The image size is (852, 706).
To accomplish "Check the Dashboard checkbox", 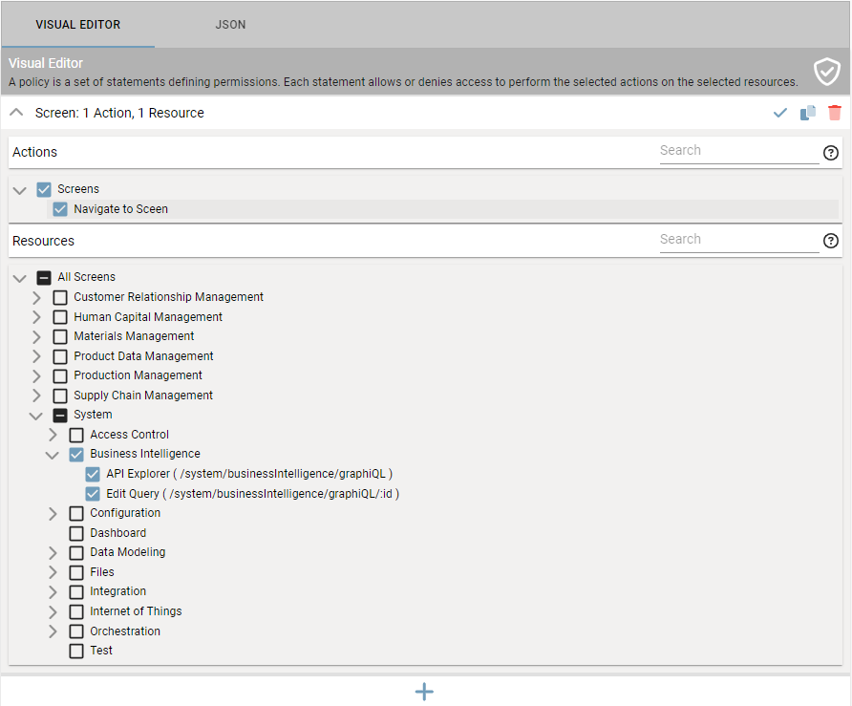I will [x=76, y=533].
